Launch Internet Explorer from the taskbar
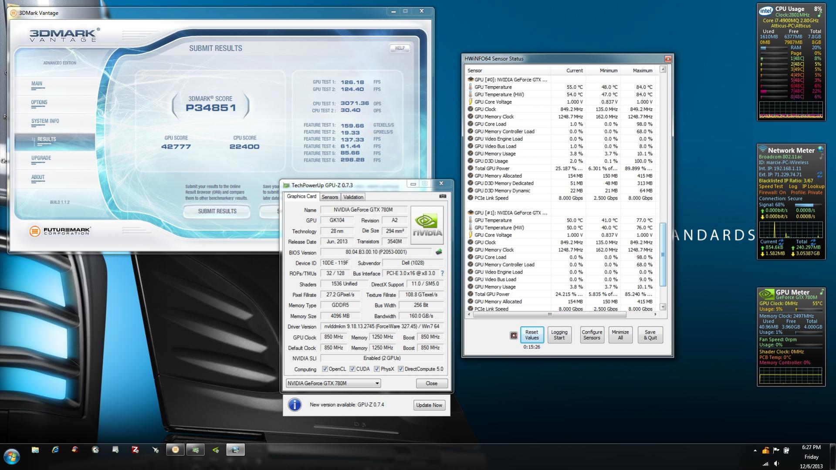 55,450
